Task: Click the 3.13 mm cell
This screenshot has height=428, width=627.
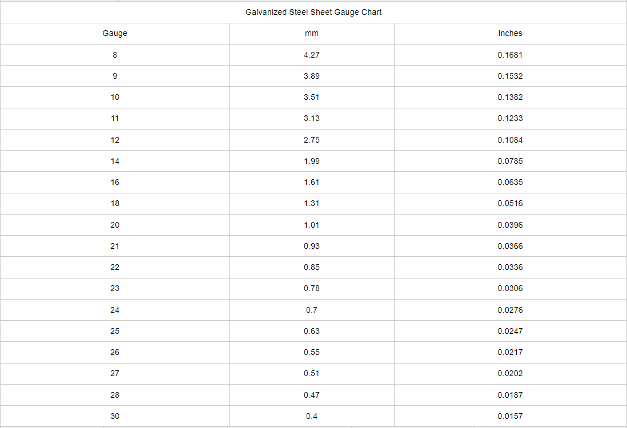Action: [x=312, y=118]
